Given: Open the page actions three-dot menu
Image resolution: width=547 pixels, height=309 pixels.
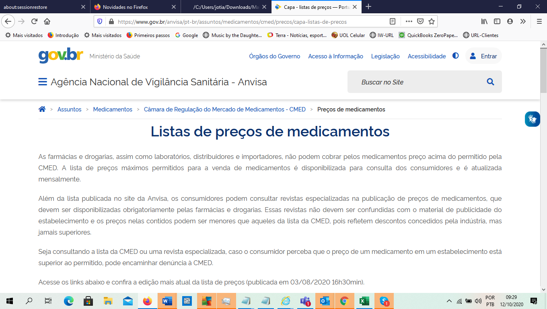Looking at the screenshot, I should click(409, 21).
